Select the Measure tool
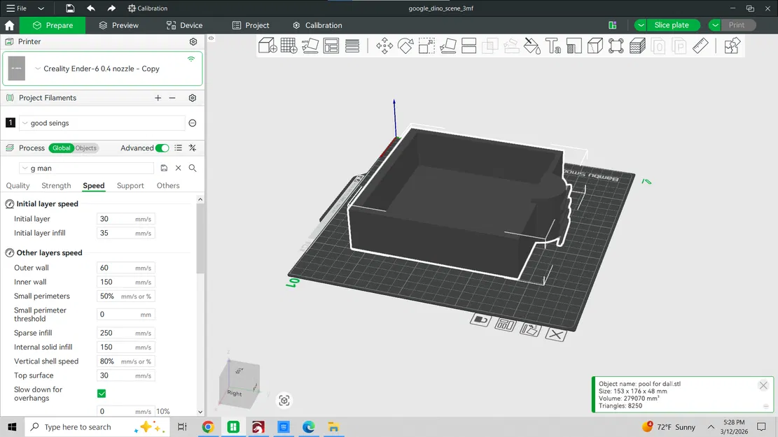 (x=700, y=45)
